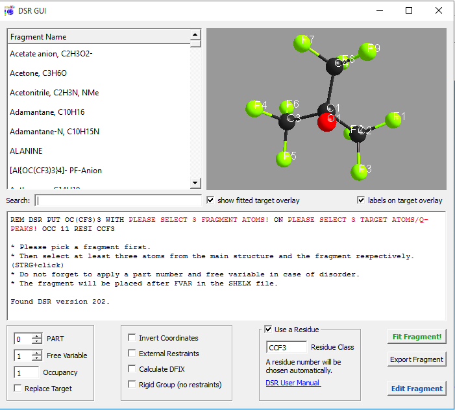Choose Adamantane, C10H16 fragment entry

[47, 112]
